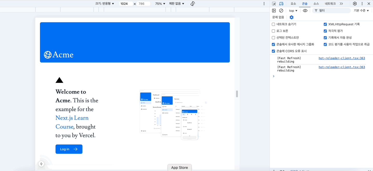Open console settings blue gear
The width and height of the screenshot is (373, 171).
(292, 17)
